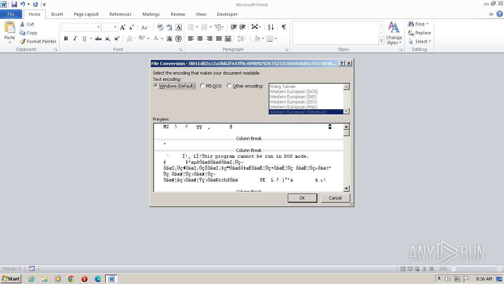Select MS-DOS encoding radio button
The image size is (504, 284).
point(202,86)
